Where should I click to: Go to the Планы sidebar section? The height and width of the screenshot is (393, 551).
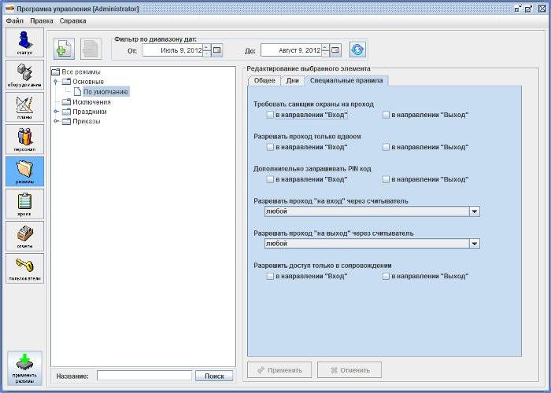24,108
